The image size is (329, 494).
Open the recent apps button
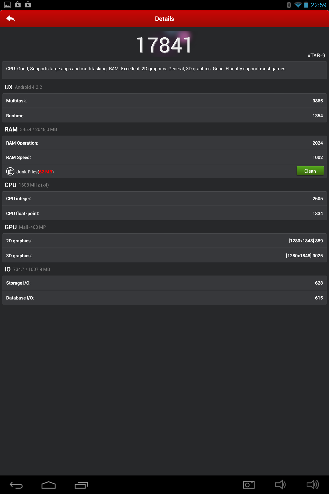pos(81,485)
